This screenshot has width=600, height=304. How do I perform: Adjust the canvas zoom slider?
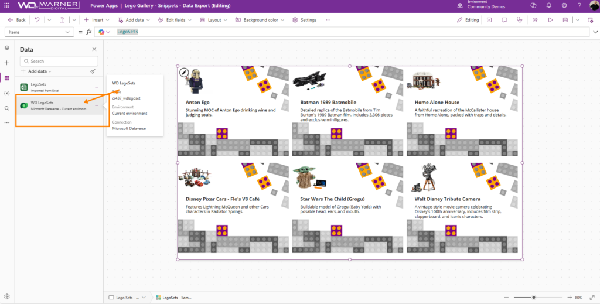pos(538,298)
